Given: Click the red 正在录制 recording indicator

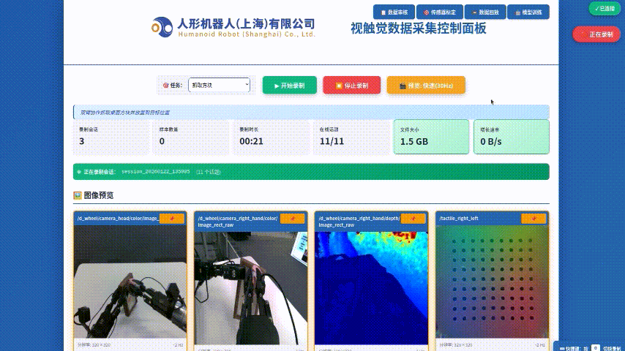Looking at the screenshot, I should pos(596,34).
